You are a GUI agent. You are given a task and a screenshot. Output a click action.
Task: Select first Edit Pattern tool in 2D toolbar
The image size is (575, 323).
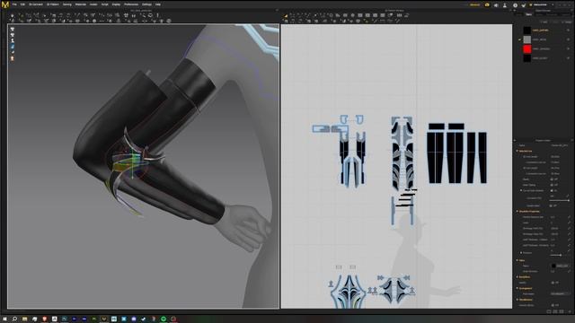(x=286, y=16)
